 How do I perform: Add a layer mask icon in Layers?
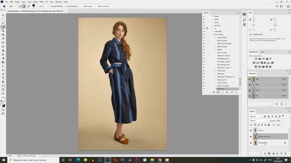269,153
